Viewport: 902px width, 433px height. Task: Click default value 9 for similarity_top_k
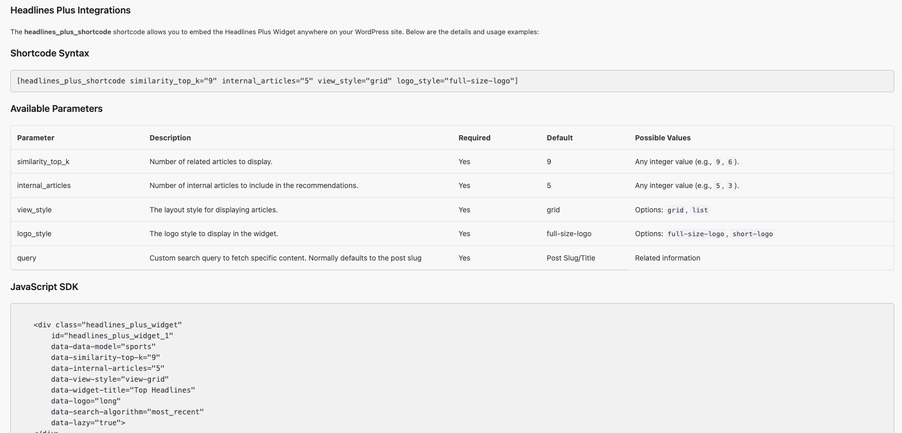(x=549, y=162)
